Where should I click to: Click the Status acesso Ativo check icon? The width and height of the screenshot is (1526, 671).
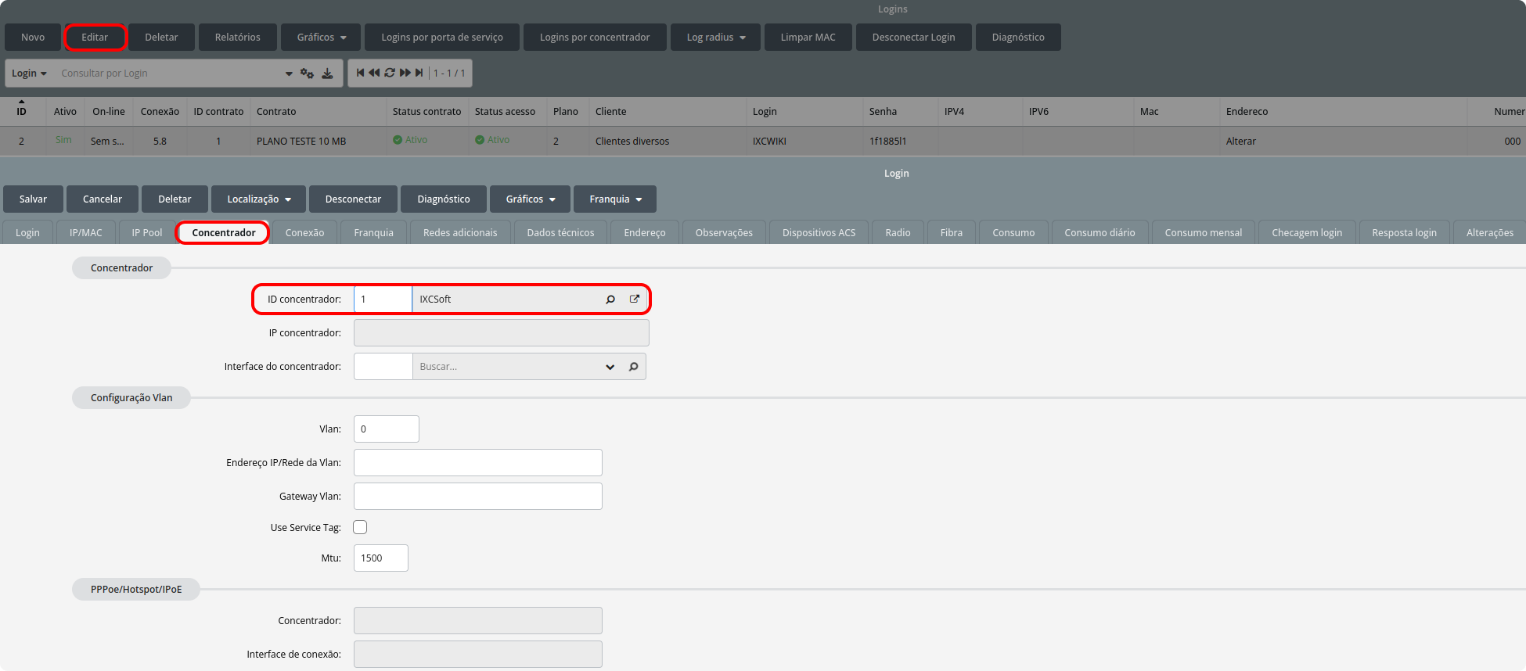pos(480,140)
